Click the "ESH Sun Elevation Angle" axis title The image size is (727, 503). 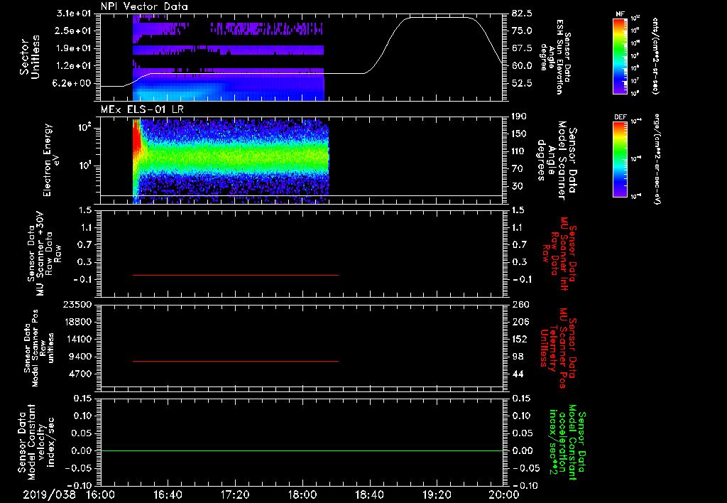pyautogui.click(x=557, y=57)
